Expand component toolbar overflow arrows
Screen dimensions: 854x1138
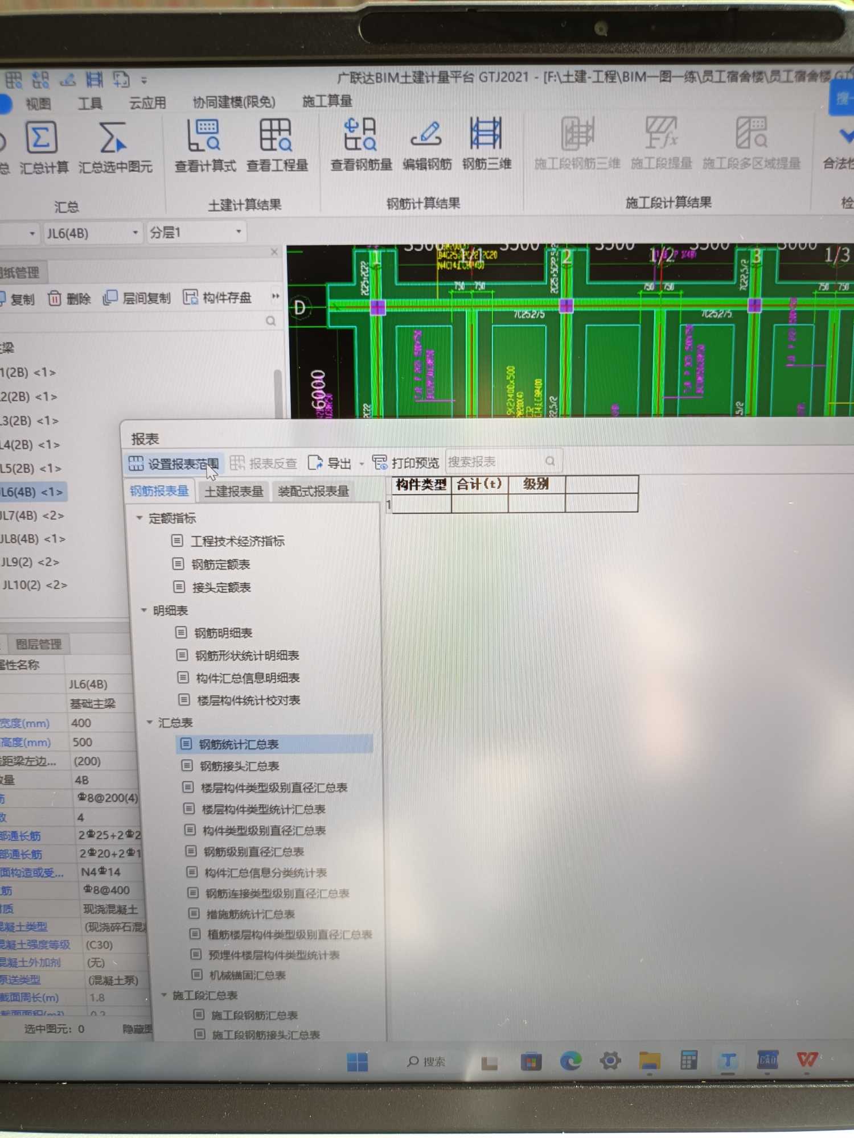[276, 296]
